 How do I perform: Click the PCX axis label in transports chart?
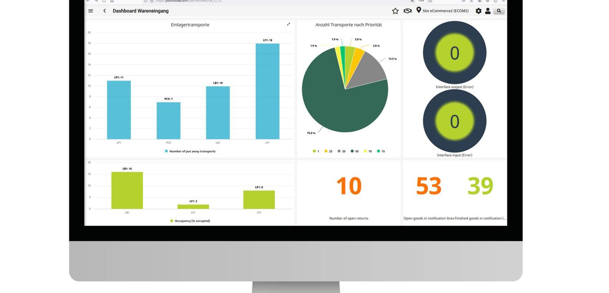click(168, 143)
